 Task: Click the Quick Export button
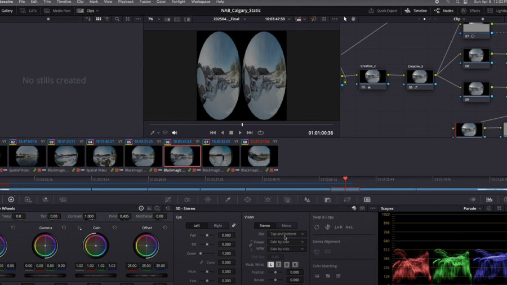(383, 11)
